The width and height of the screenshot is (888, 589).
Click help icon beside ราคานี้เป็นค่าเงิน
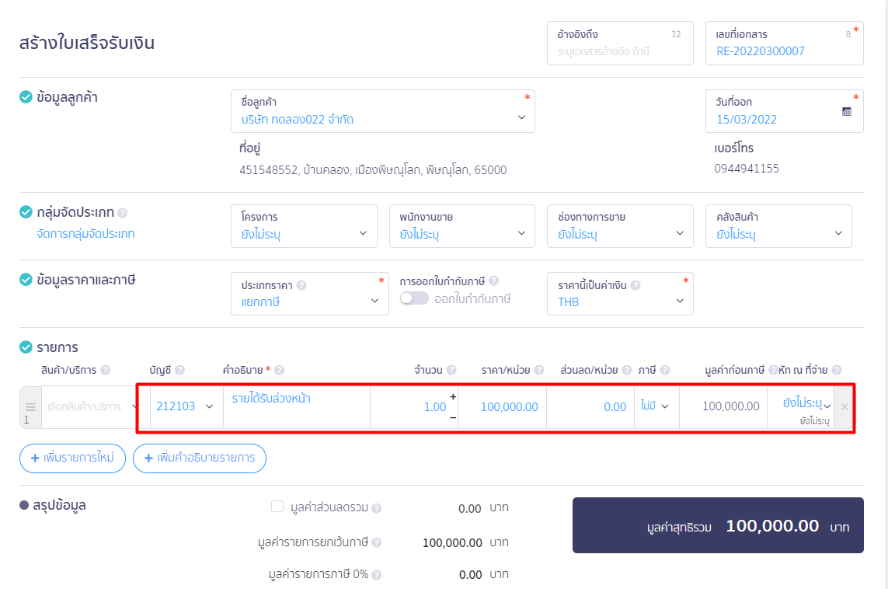click(636, 285)
